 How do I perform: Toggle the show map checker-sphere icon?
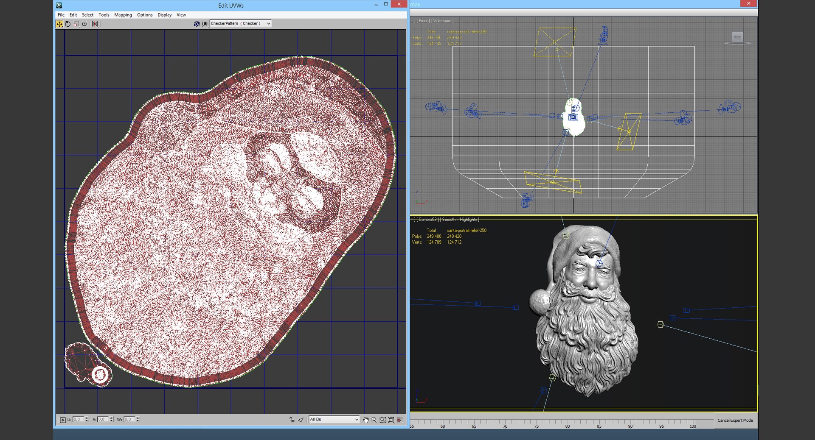197,24
